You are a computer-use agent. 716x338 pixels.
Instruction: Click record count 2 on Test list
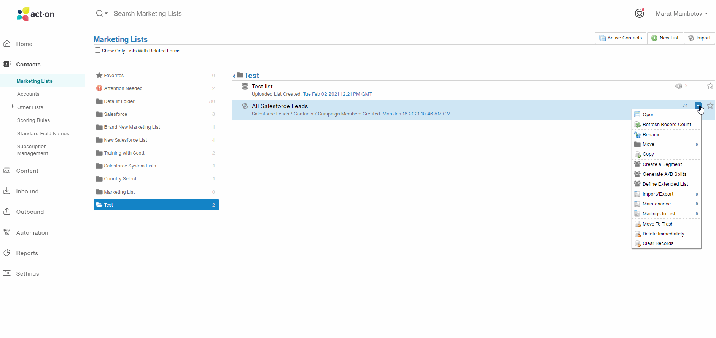(x=686, y=86)
